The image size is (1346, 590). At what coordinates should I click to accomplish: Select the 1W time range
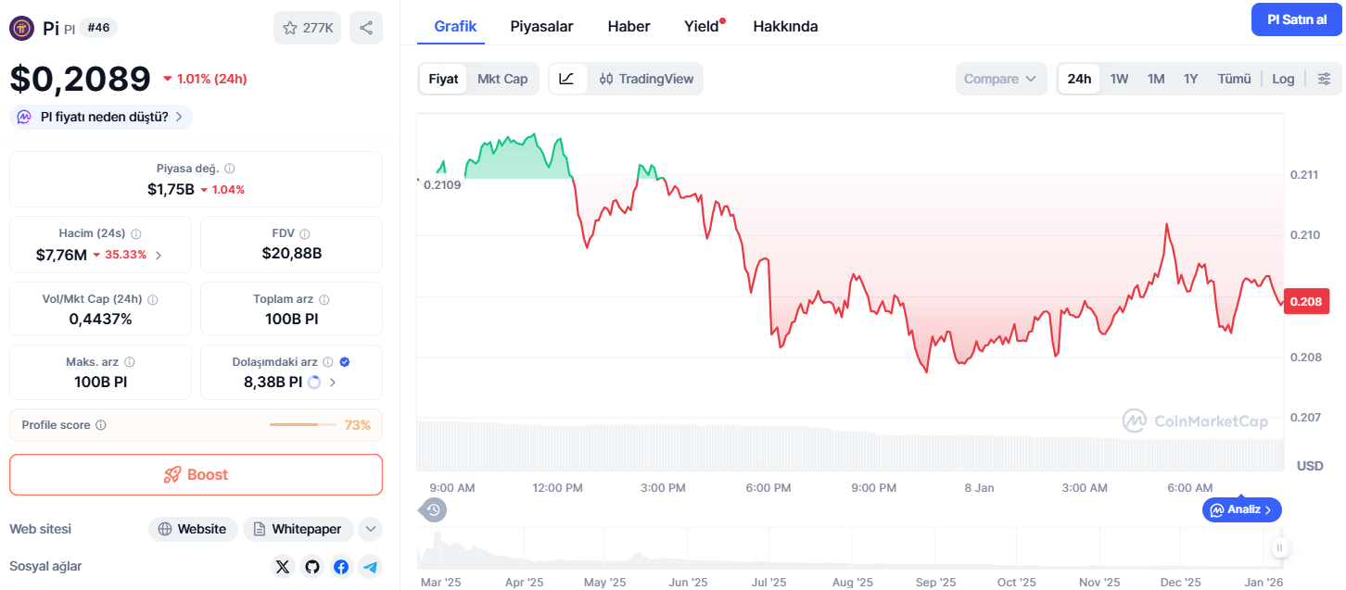click(1119, 79)
